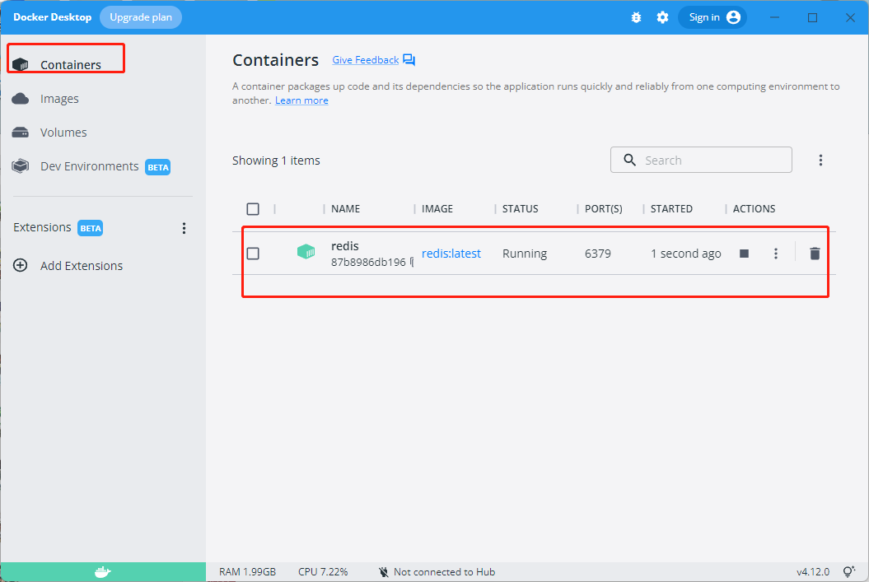Sort by the STARTED column header
This screenshot has height=582, width=869.
click(x=671, y=209)
